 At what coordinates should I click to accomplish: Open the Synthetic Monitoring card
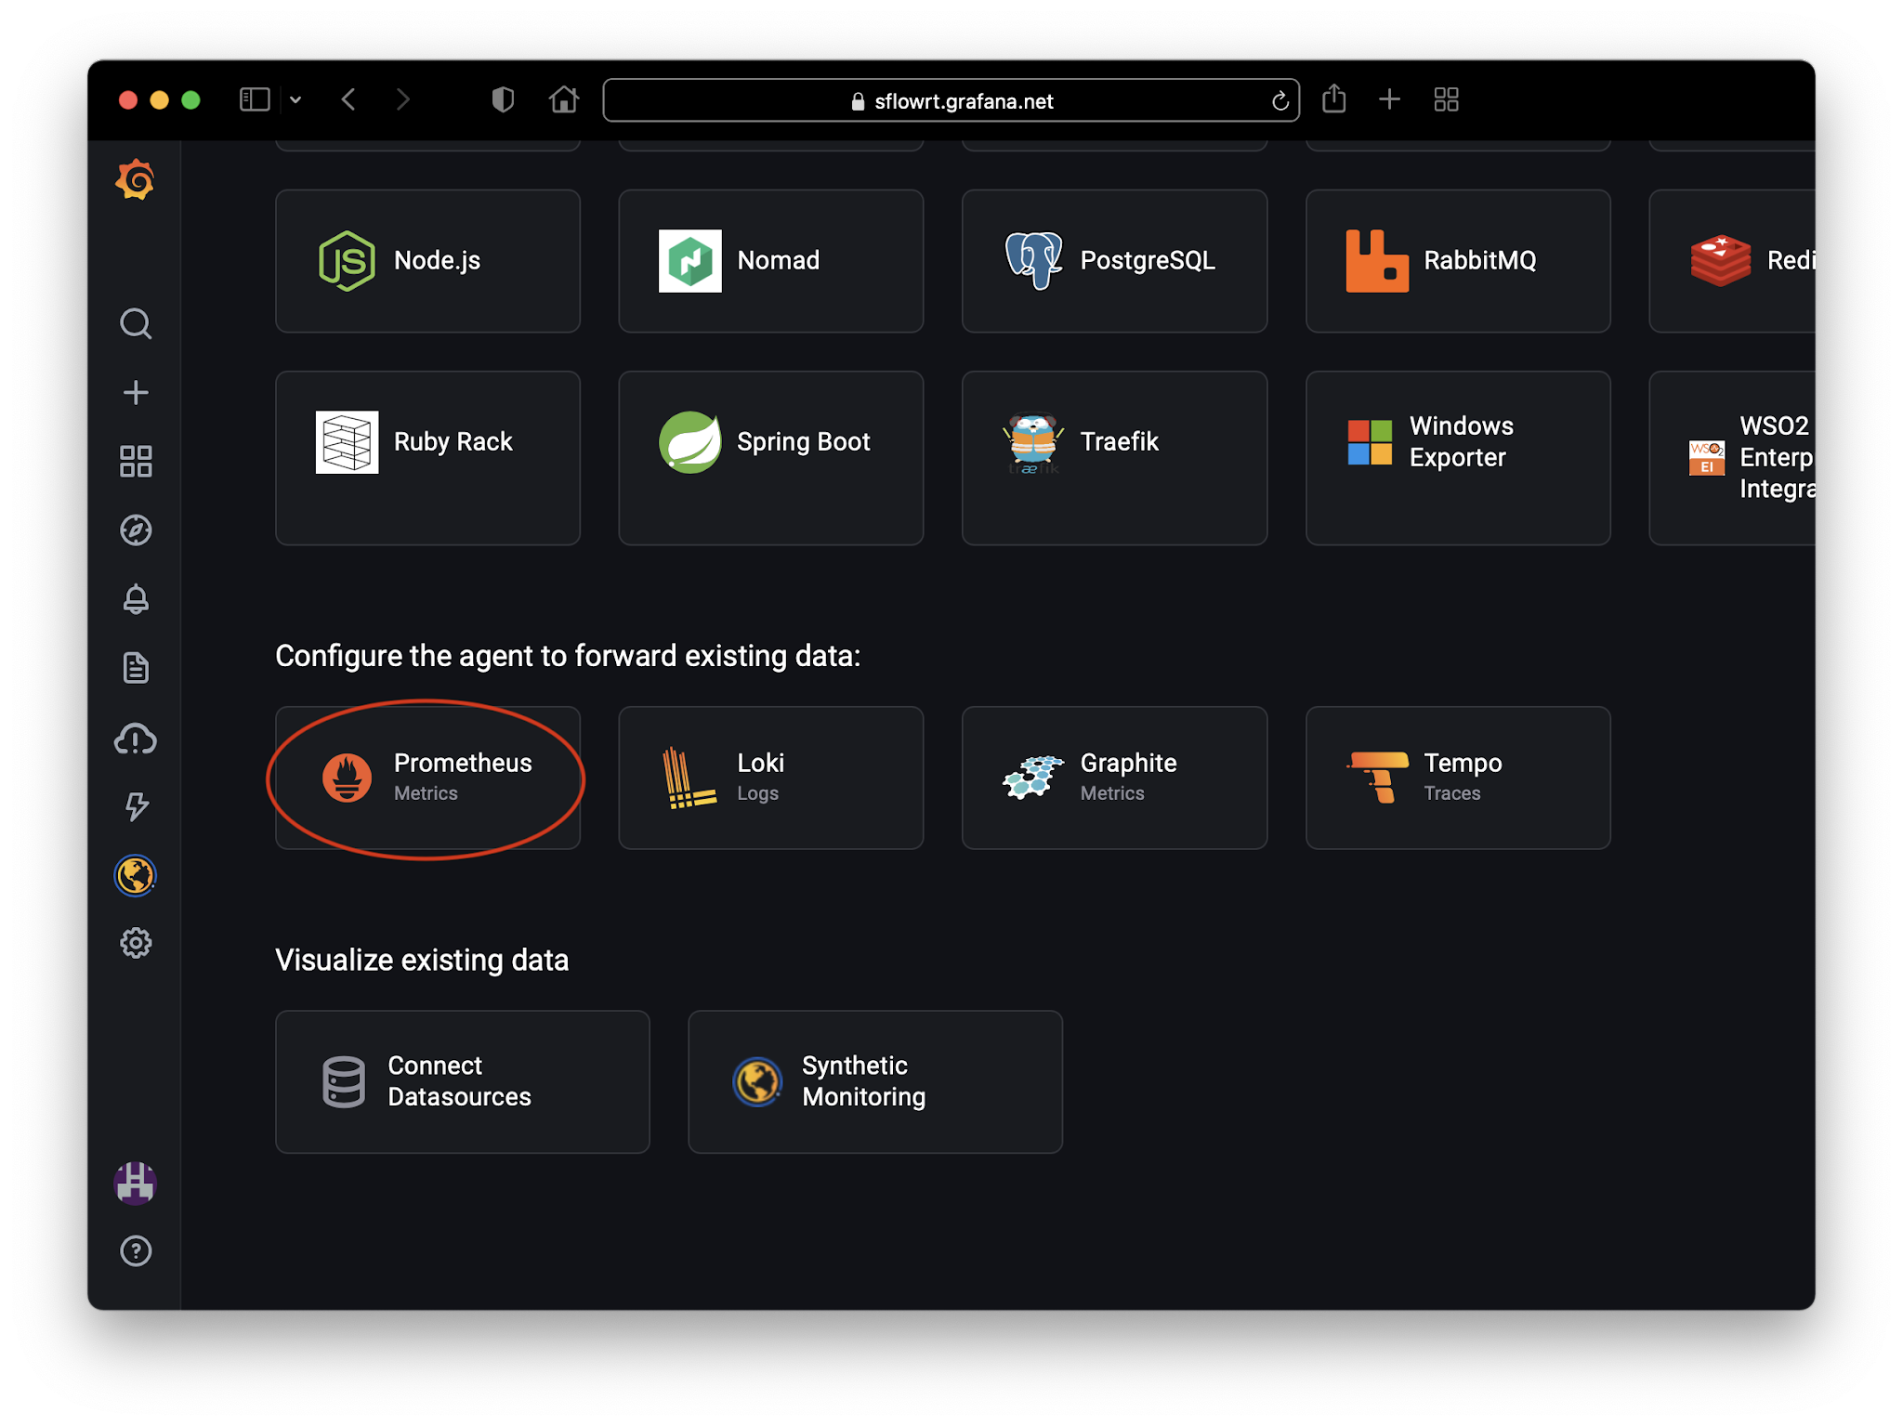875,1082
